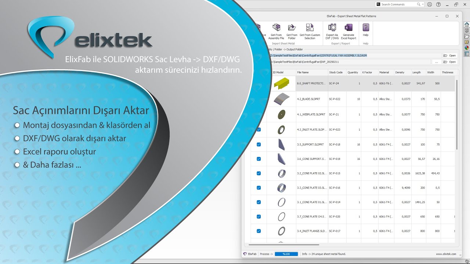Screen dimensions: 470x264
Task: Select file name 4.2_BLADE.SLDPRT
Action: point(308,99)
